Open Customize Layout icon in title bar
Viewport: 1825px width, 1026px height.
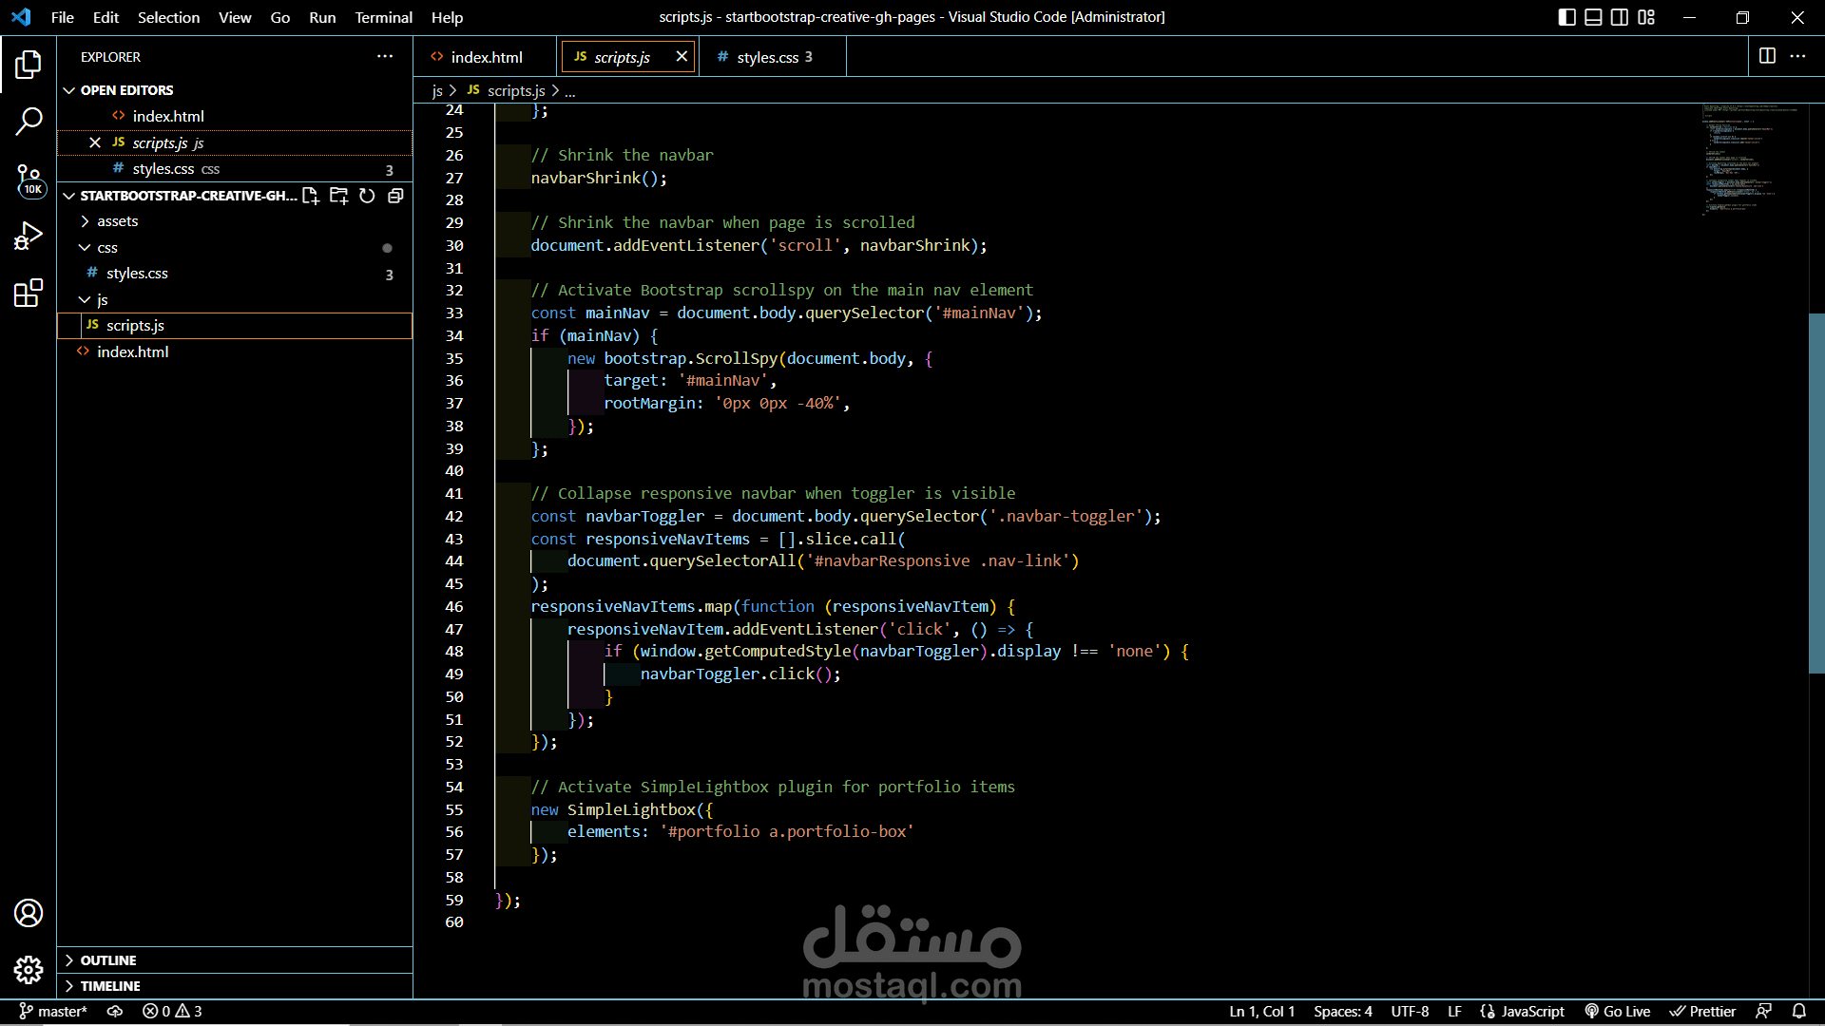(x=1647, y=17)
